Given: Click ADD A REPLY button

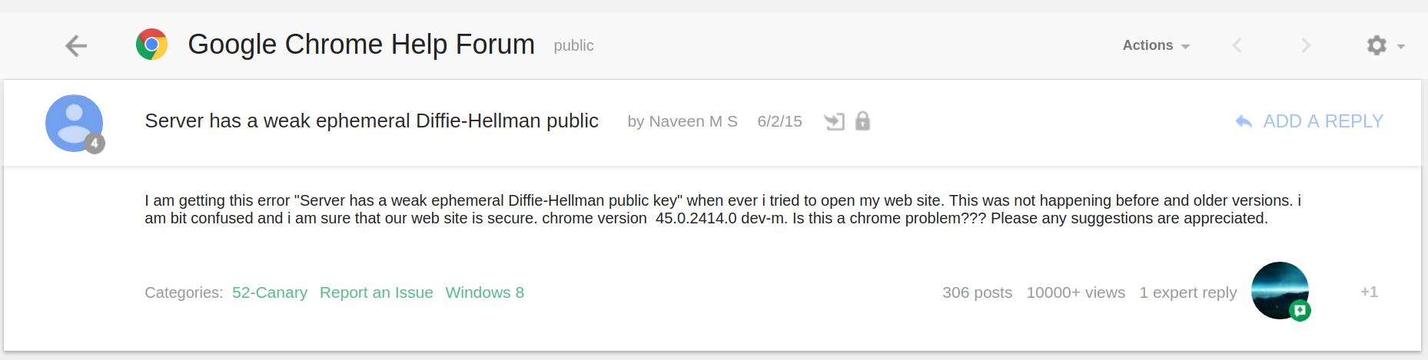Looking at the screenshot, I should 1323,121.
